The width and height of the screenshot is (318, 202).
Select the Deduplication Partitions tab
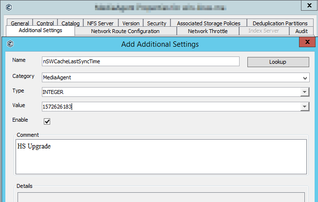click(x=280, y=23)
